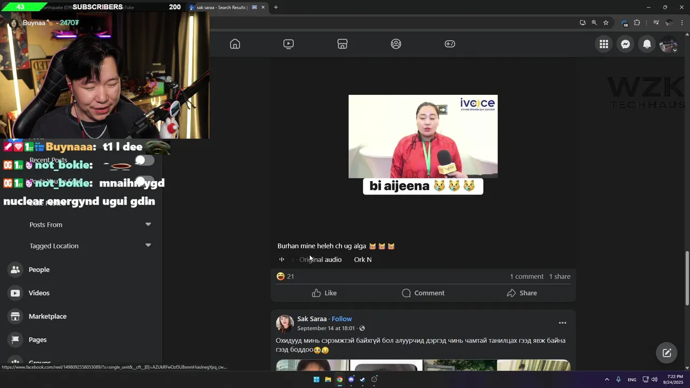The image size is (690, 388).
Task: Open Chrome three-dot menu
Action: pos(682,23)
